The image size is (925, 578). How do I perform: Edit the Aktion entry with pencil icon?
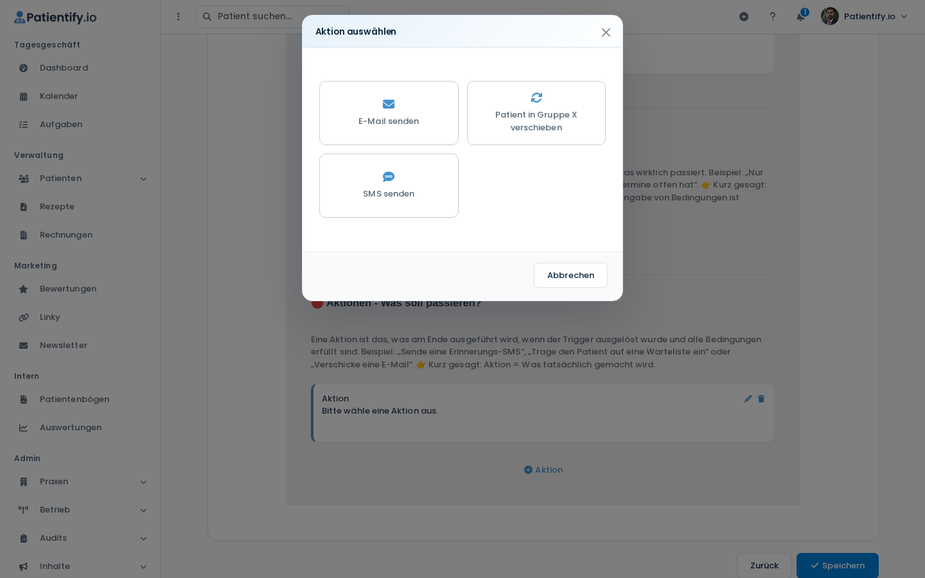tap(748, 399)
